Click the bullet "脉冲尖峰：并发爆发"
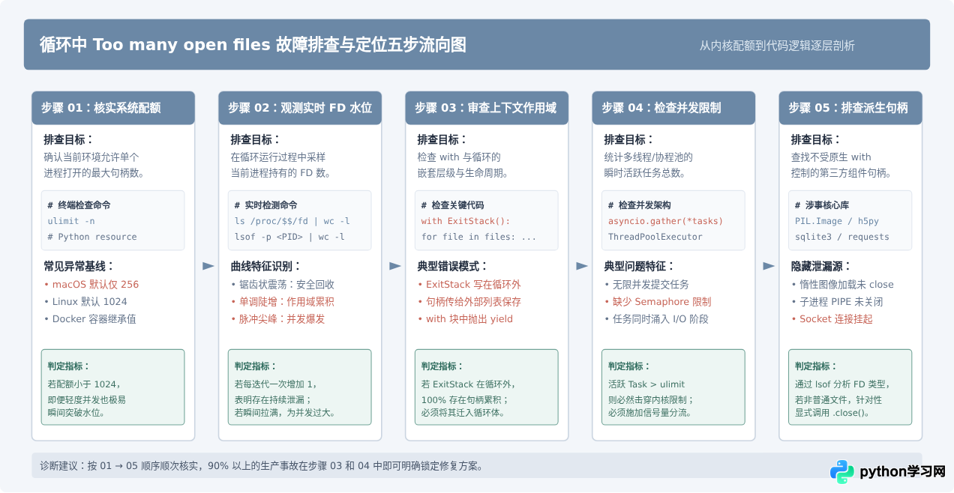Viewport: 954px width, 493px height. [277, 319]
